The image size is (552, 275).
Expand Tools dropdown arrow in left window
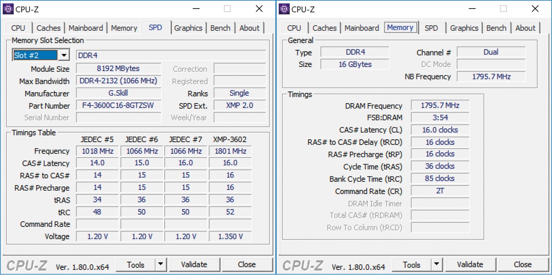click(x=160, y=264)
